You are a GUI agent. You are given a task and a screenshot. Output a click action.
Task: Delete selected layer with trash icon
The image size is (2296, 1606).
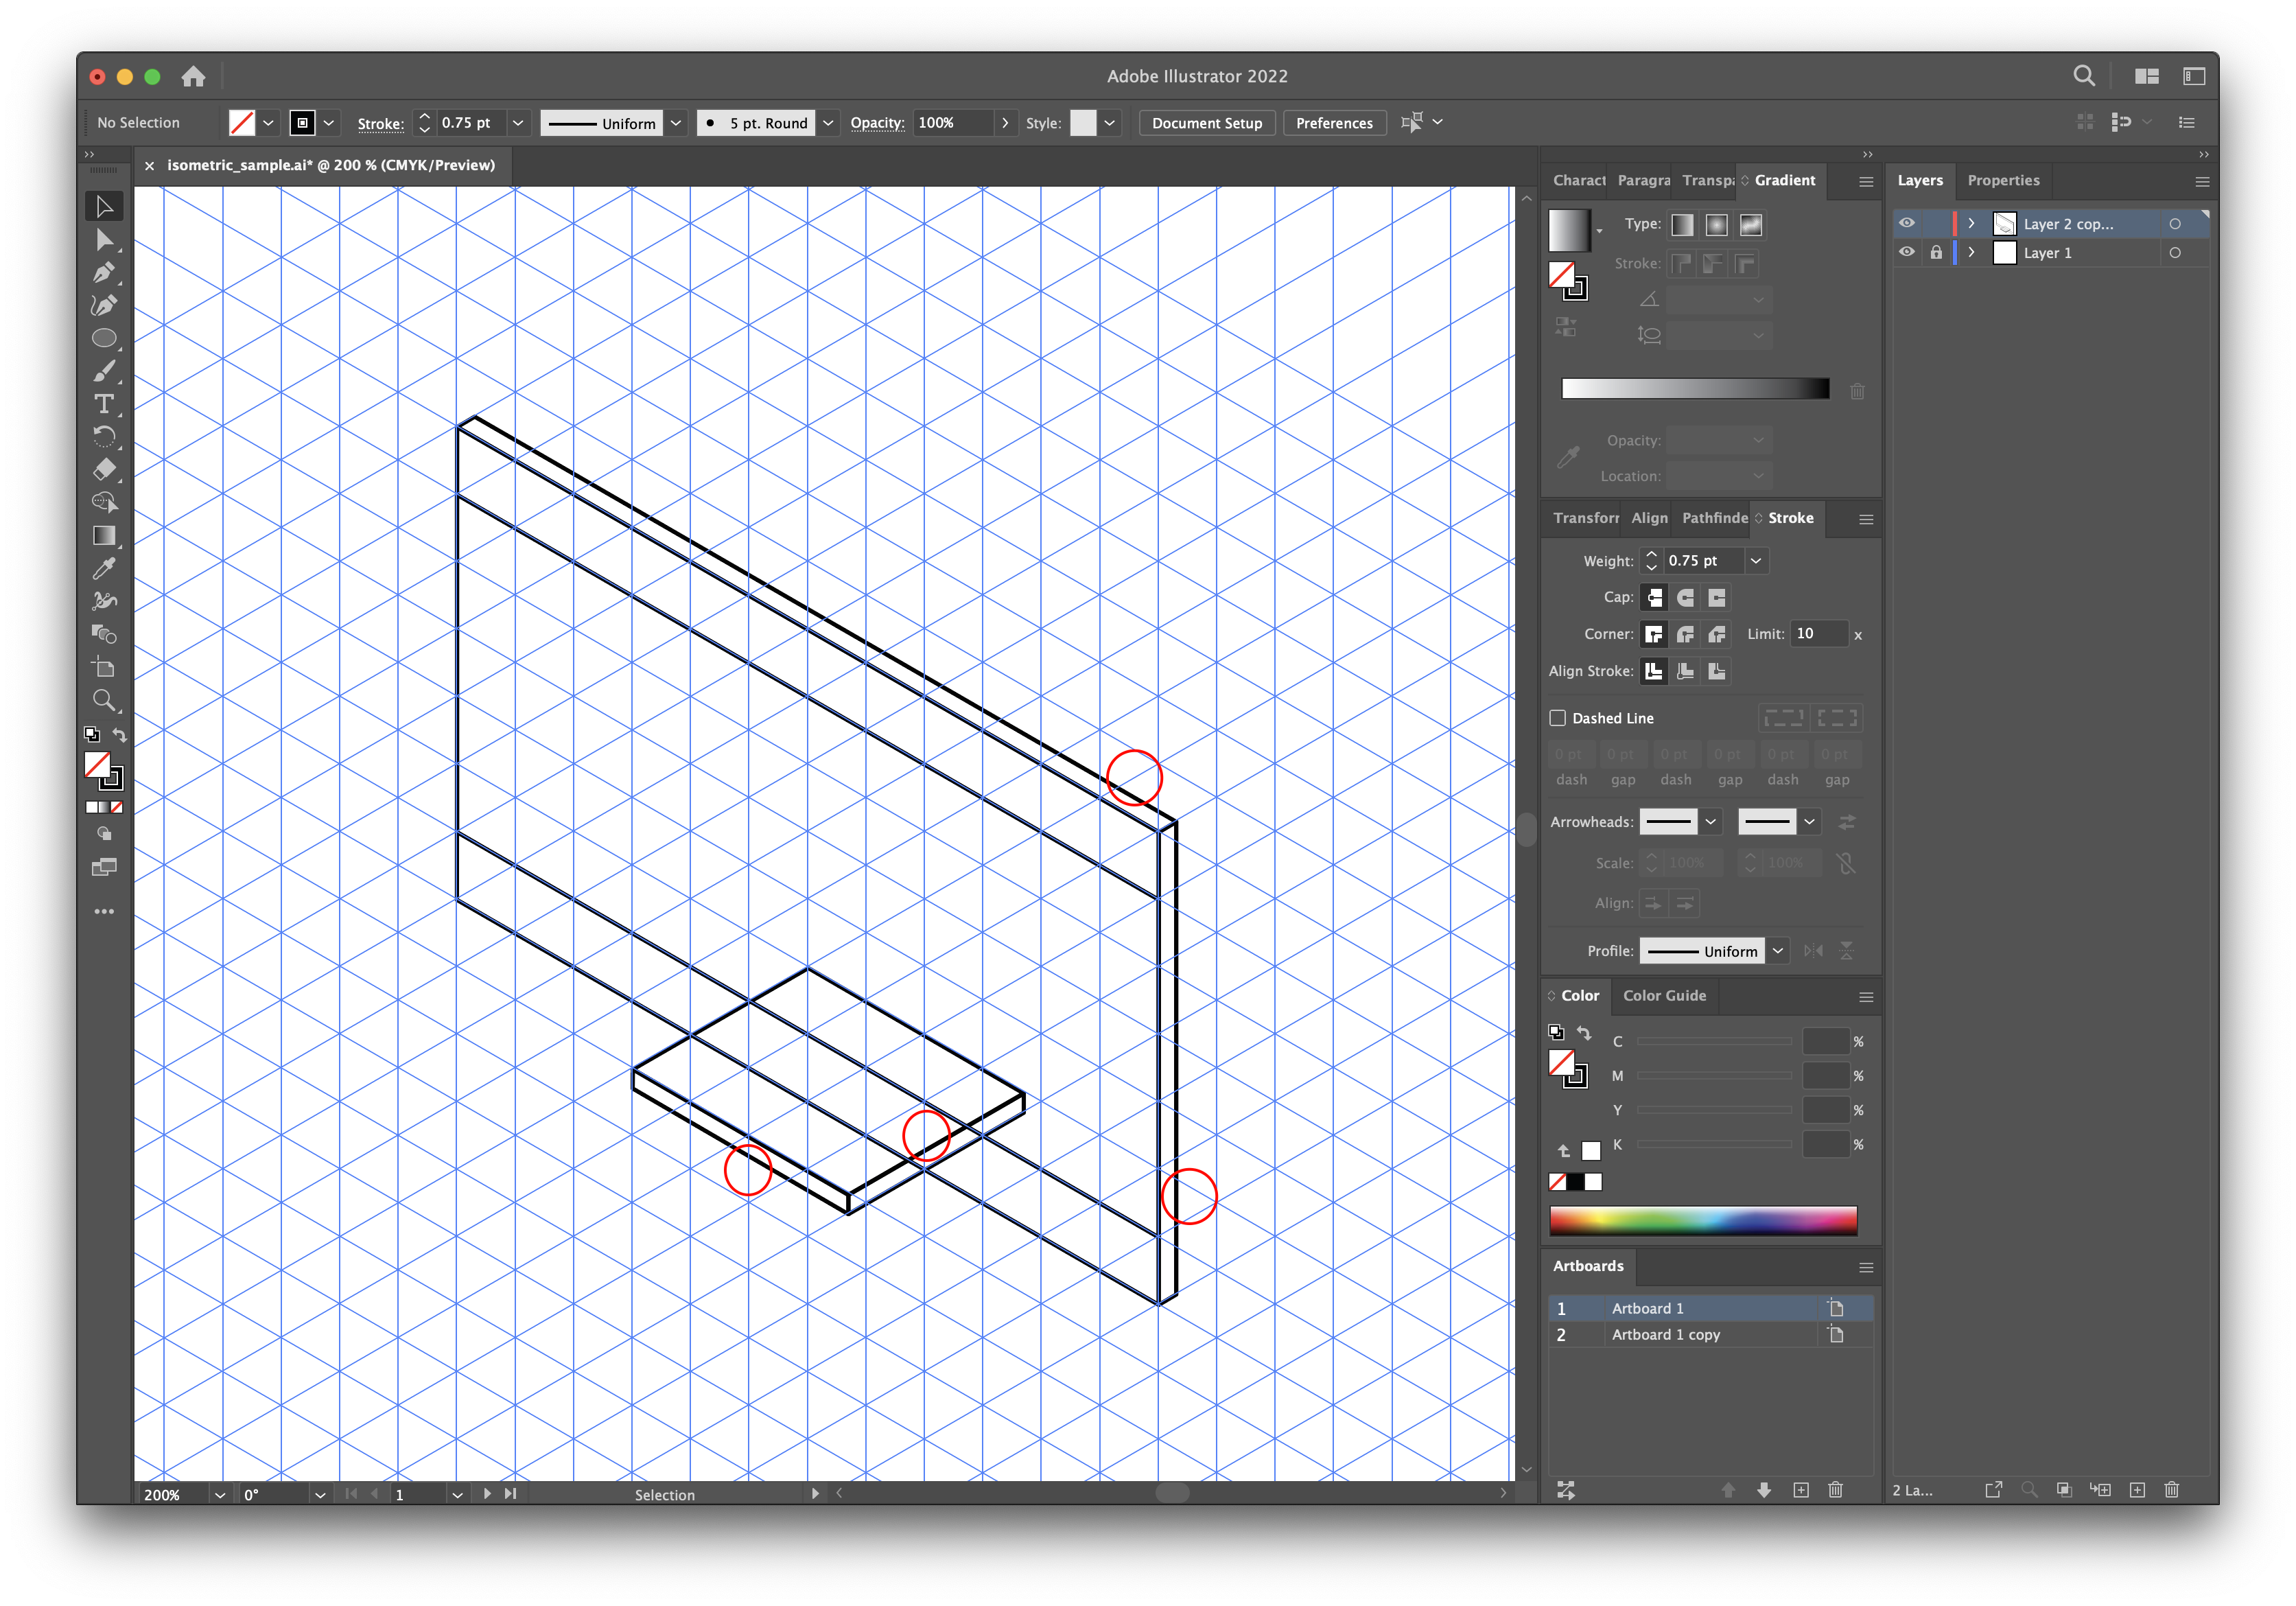2172,1490
